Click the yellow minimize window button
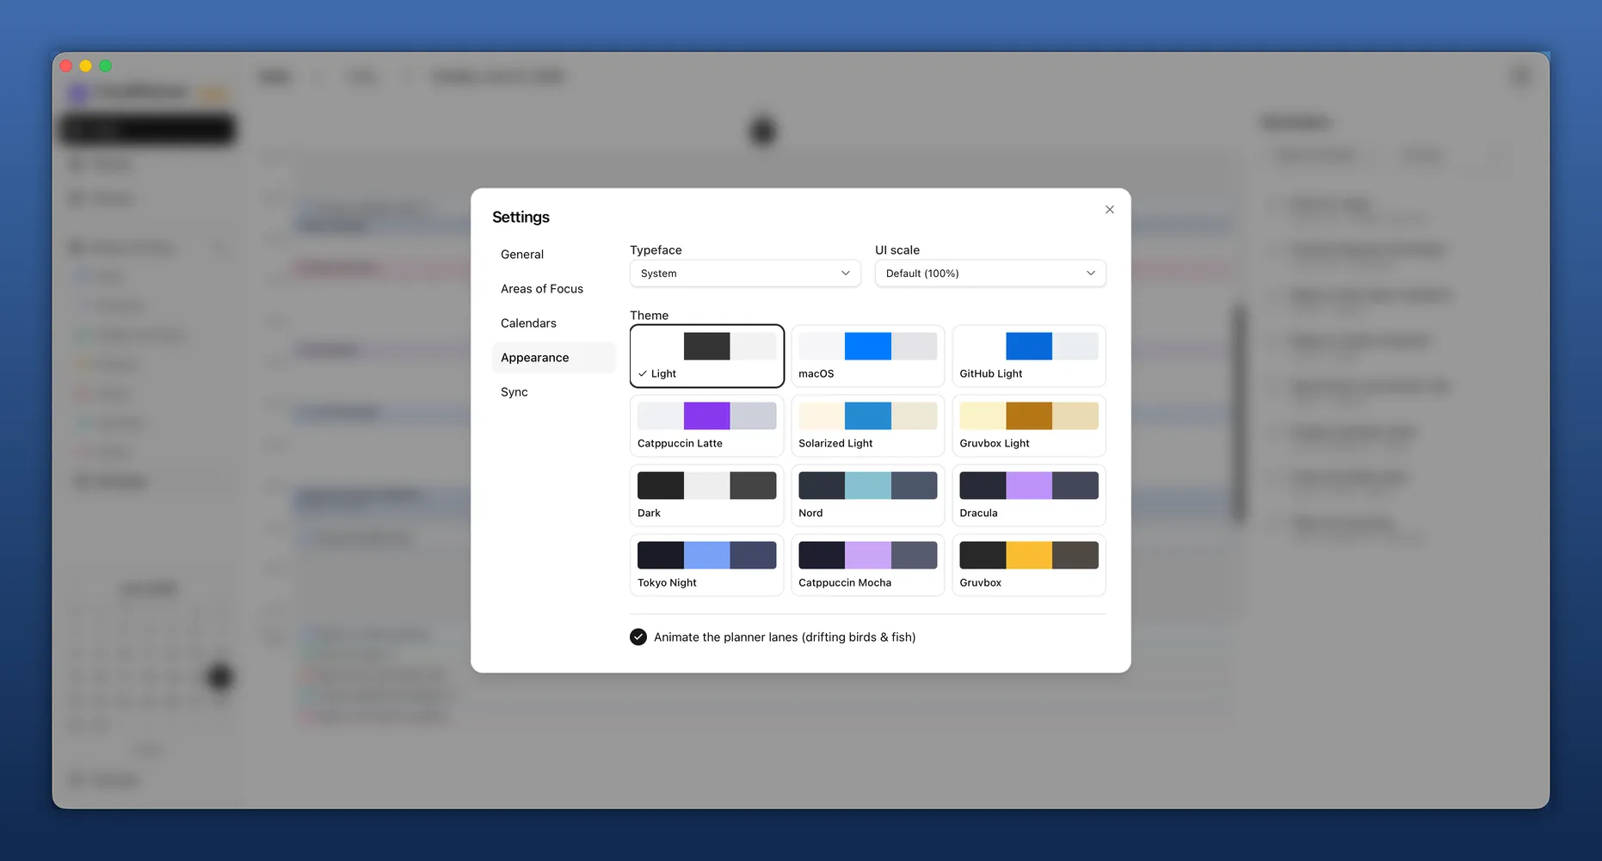This screenshot has height=861, width=1602. 85,66
